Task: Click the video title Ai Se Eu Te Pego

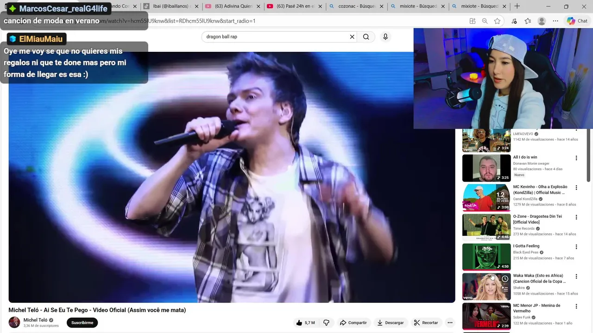Action: (x=97, y=310)
